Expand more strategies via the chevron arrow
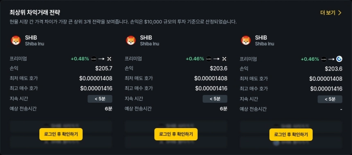 click(339, 13)
